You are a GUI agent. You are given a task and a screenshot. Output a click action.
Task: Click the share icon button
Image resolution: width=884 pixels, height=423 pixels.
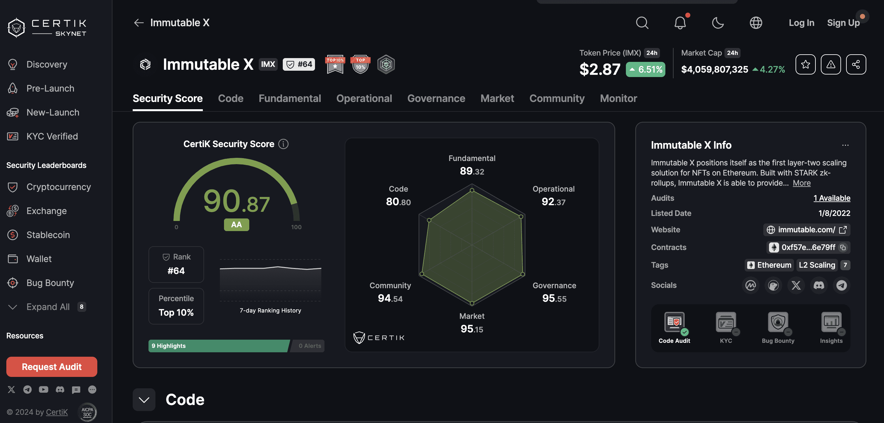click(x=856, y=64)
